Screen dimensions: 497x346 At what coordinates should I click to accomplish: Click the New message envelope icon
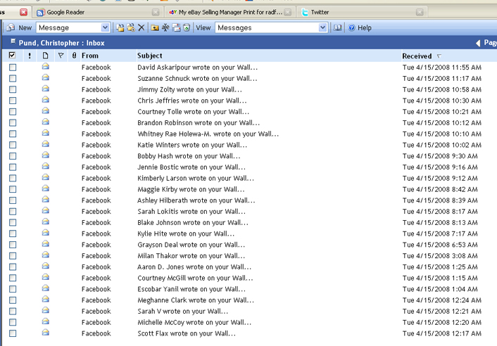coord(11,27)
